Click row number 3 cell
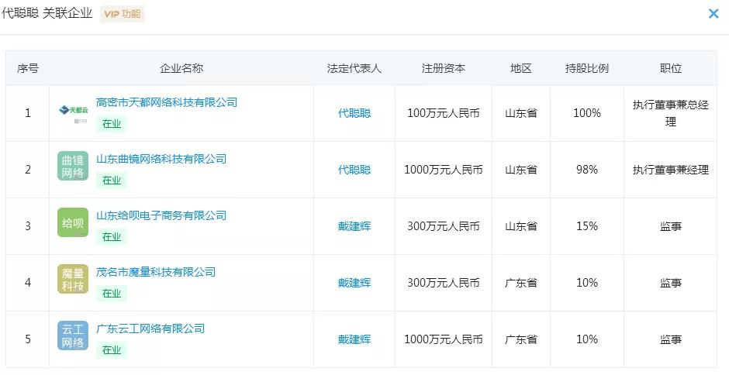This screenshot has height=375, width=729. (27, 227)
